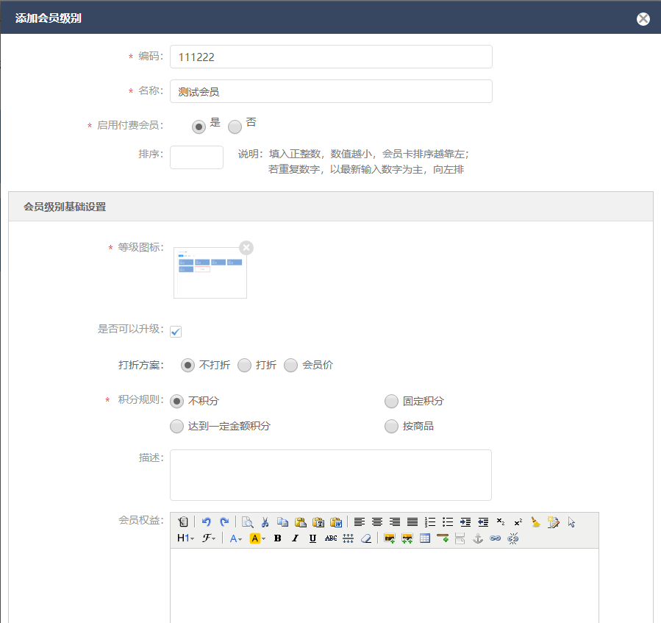Click inside 会员权益 editor body
The height and width of the screenshot is (623, 661).
tap(385, 585)
